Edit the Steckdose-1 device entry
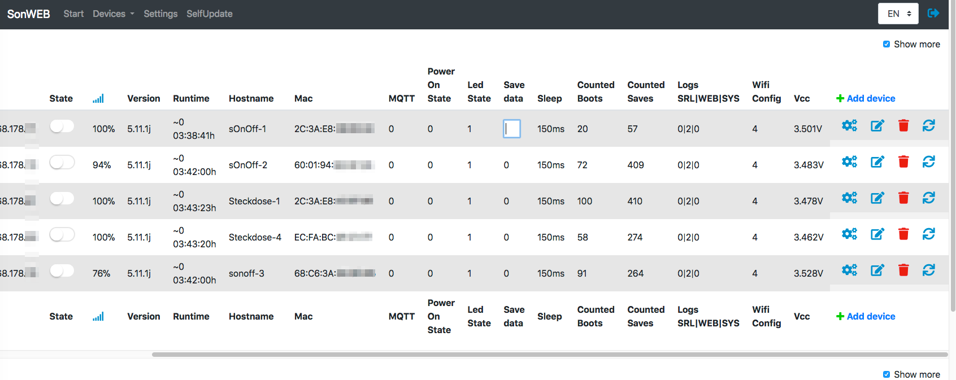The height and width of the screenshot is (380, 956). pyautogui.click(x=877, y=198)
